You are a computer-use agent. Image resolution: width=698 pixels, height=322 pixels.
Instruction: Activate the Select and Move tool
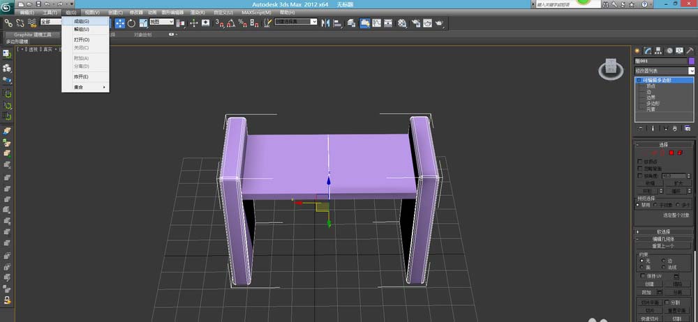(120, 23)
